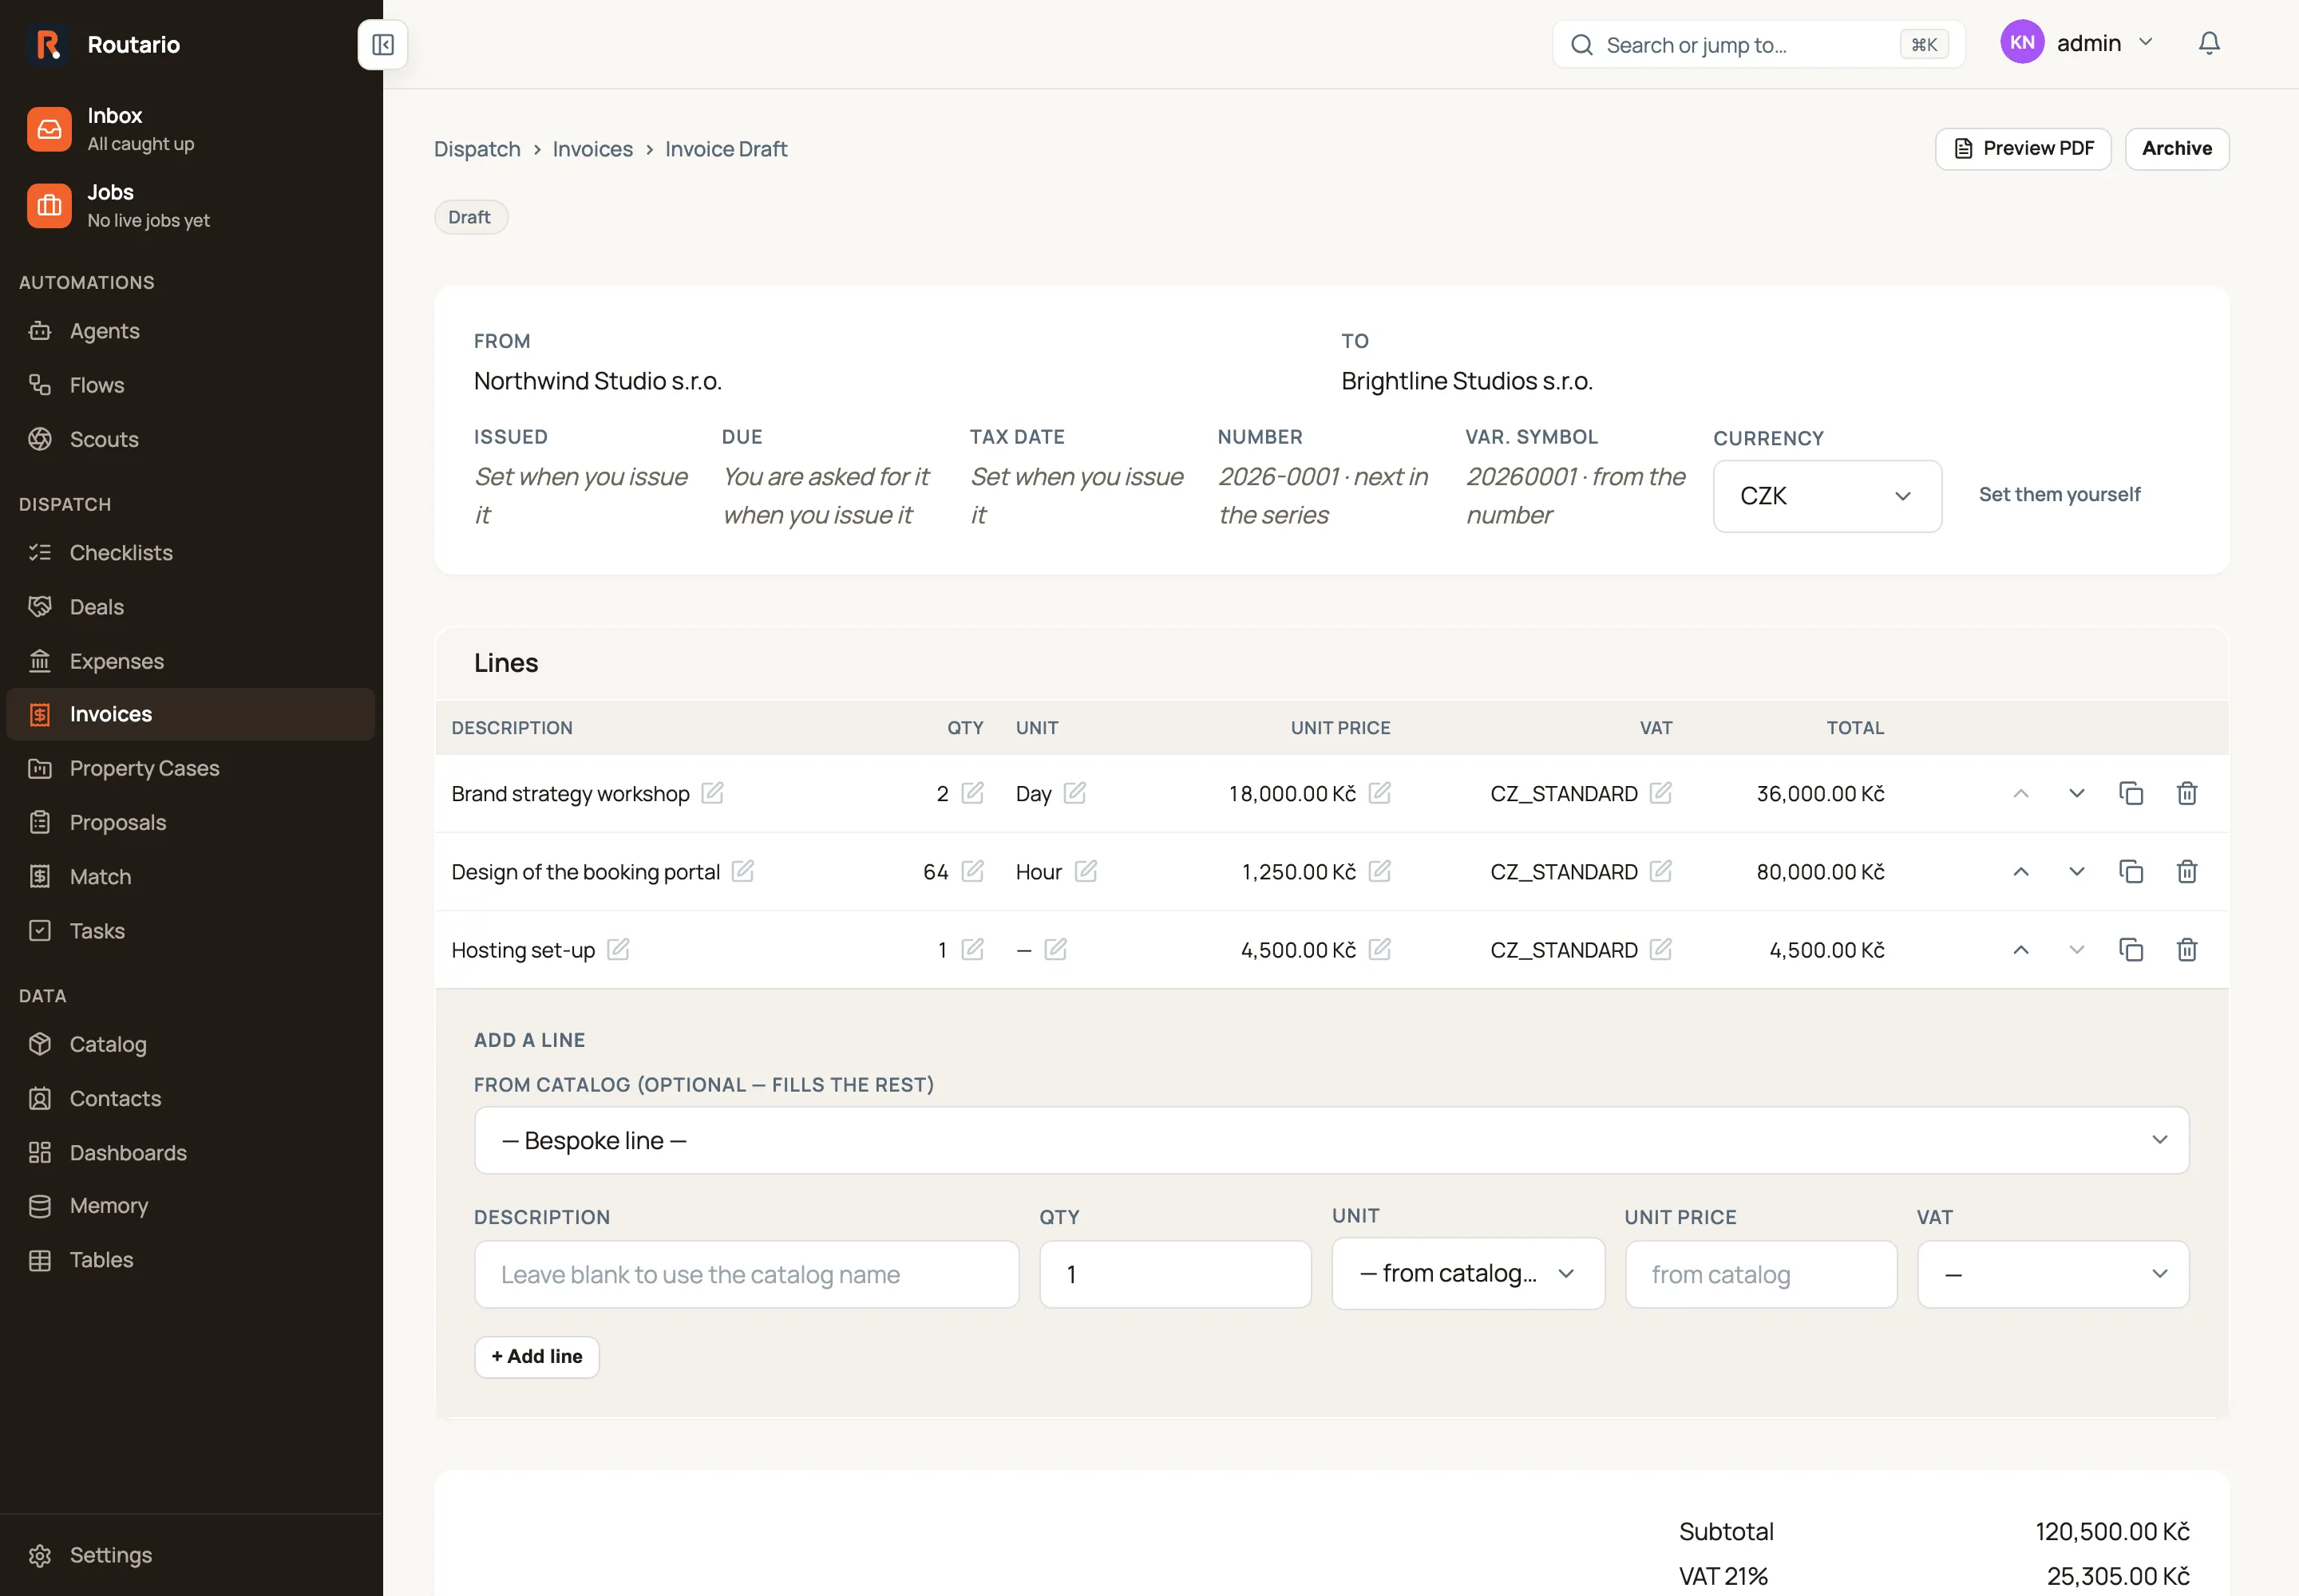Edit unit price of the Hosting set-up line
Viewport: 2299px width, 1596px height.
[x=1379, y=949]
